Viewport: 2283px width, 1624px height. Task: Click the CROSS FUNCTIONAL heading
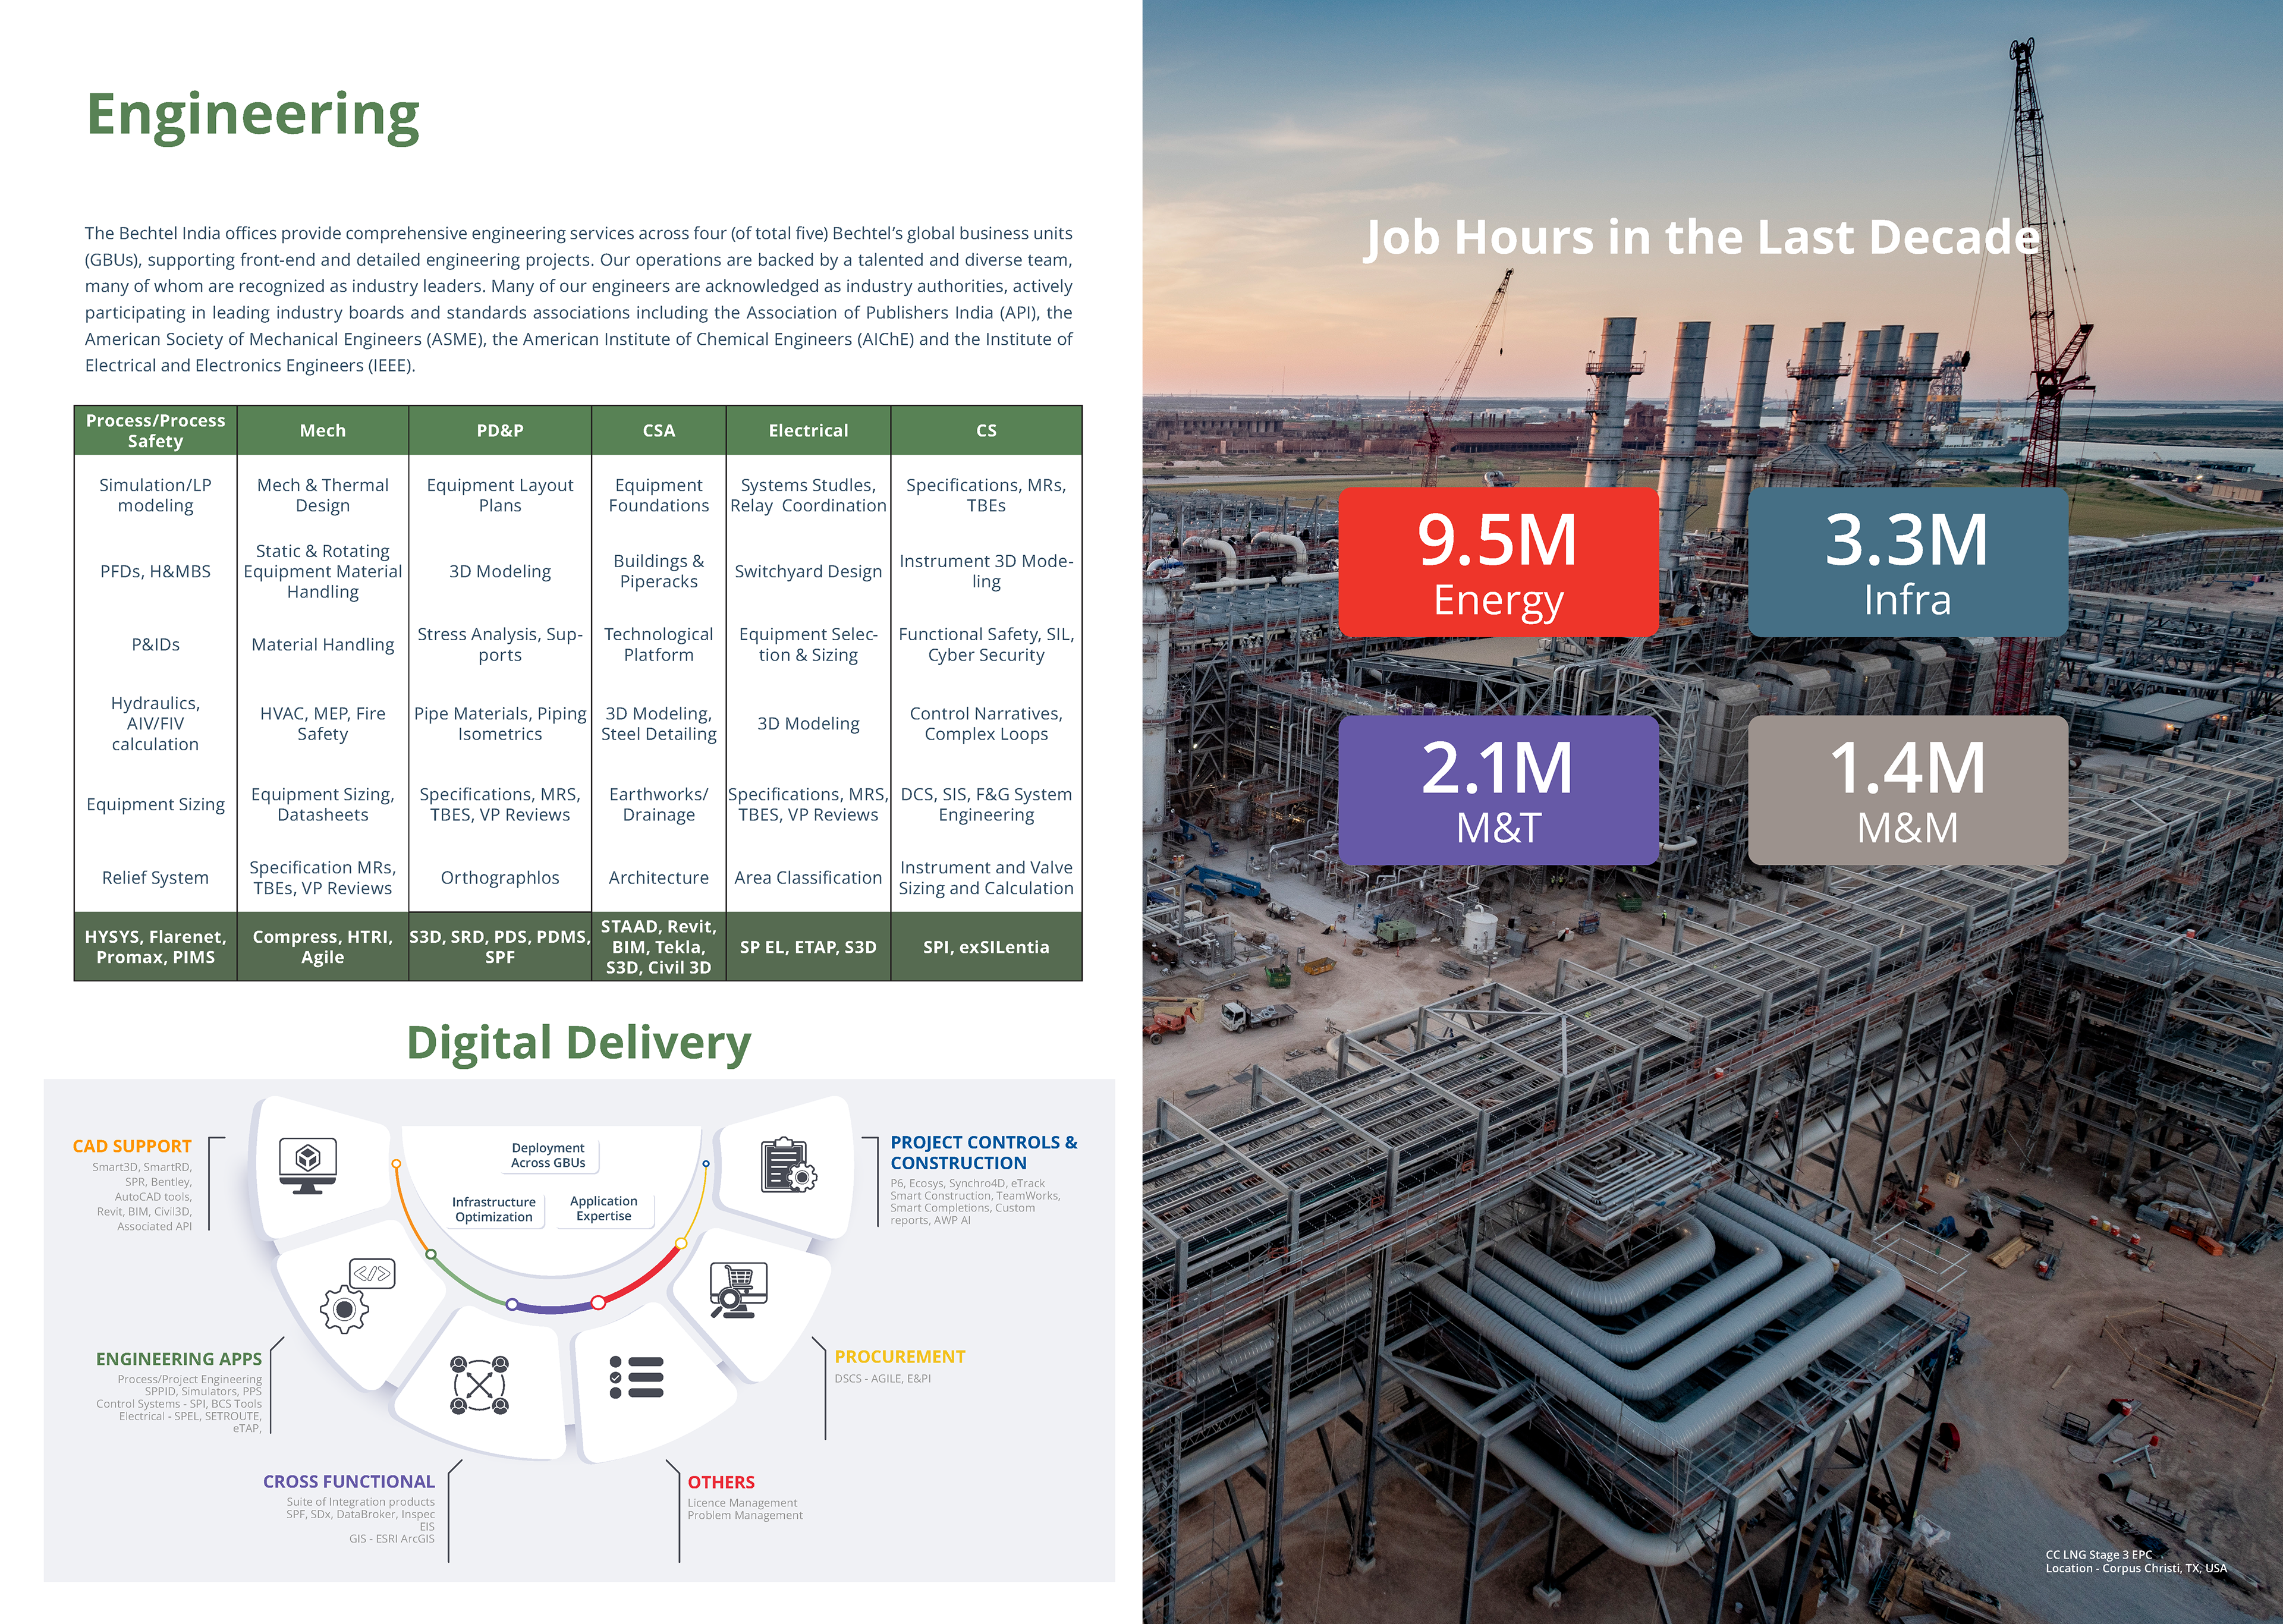[x=349, y=1481]
